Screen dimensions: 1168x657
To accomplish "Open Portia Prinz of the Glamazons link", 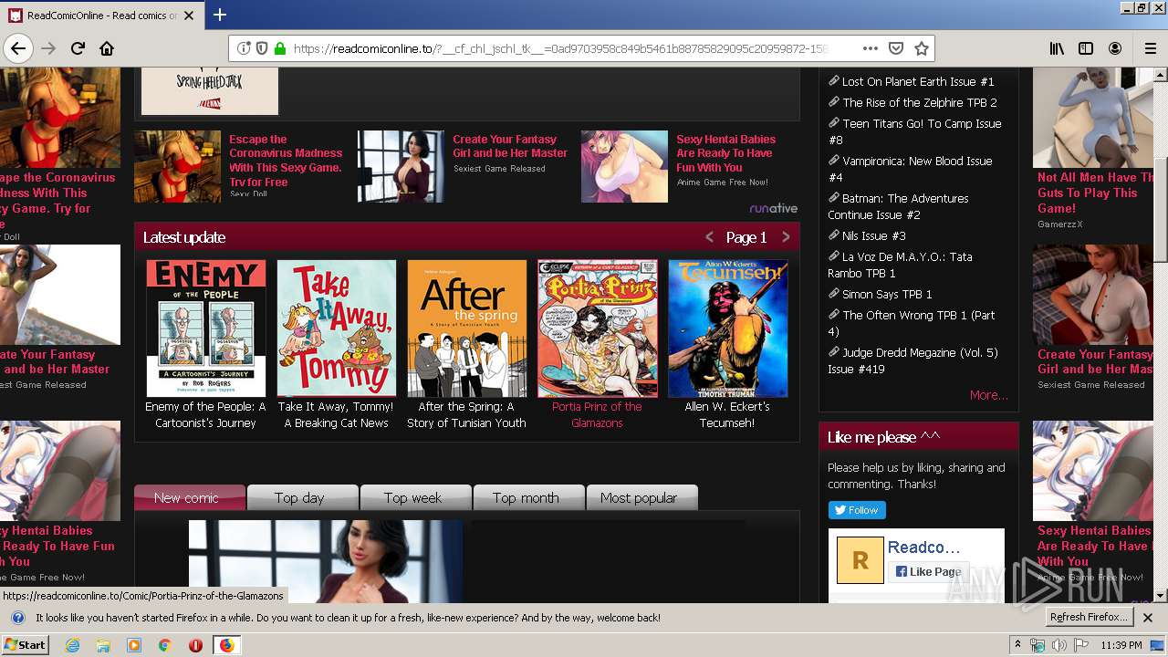I will click(597, 415).
